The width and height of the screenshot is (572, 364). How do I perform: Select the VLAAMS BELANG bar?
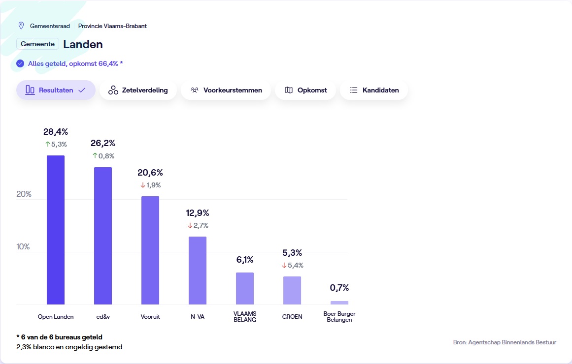tap(245, 288)
